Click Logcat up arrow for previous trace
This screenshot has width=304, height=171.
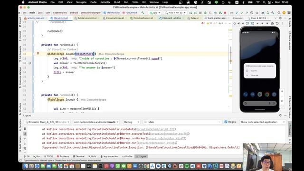point(25,139)
